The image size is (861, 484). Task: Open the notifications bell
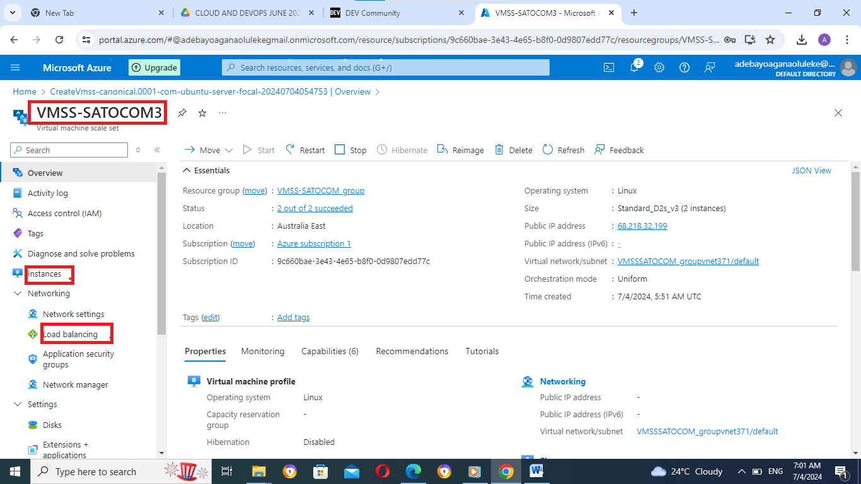[634, 67]
